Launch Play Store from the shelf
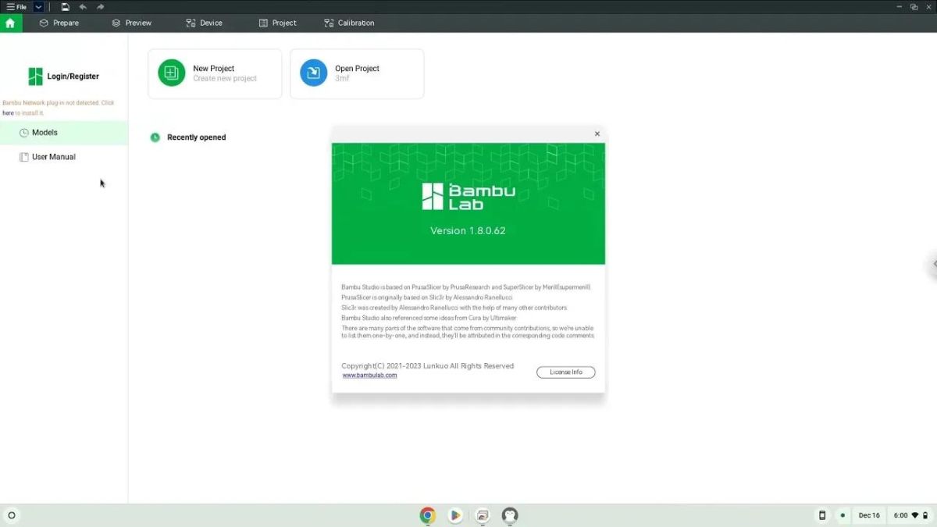Image resolution: width=937 pixels, height=527 pixels. [x=454, y=515]
